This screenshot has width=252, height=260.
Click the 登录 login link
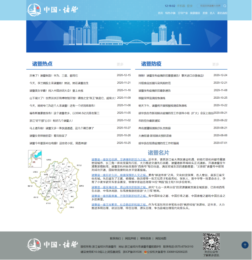190,6
